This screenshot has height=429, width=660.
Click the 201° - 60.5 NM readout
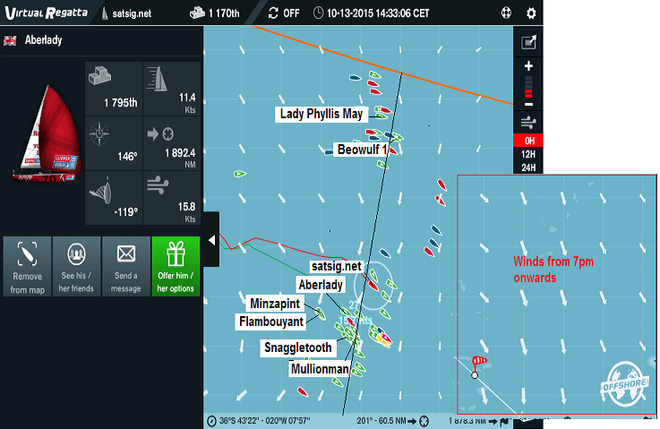tap(381, 421)
